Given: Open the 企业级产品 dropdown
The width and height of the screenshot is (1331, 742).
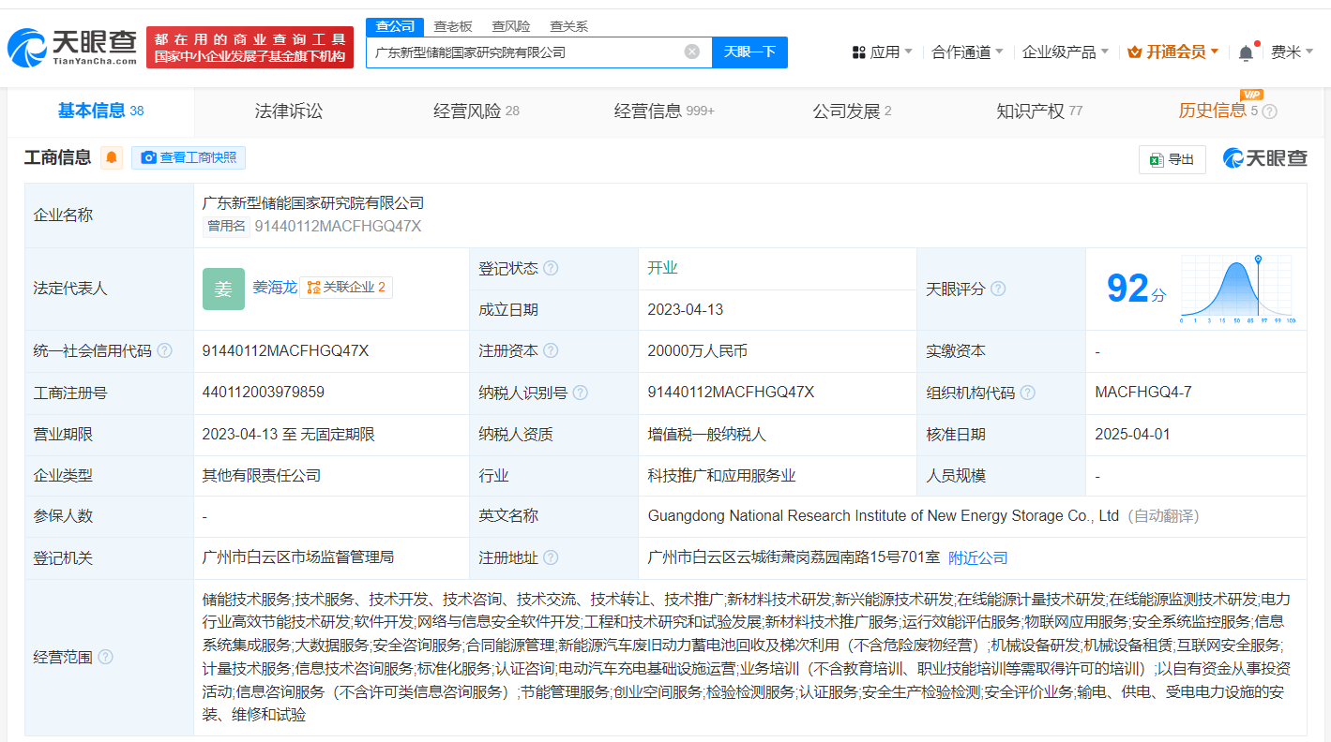Looking at the screenshot, I should (x=1060, y=52).
